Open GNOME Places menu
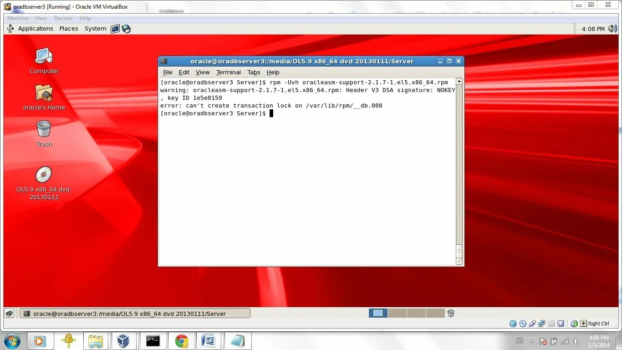The width and height of the screenshot is (622, 350). 69,29
